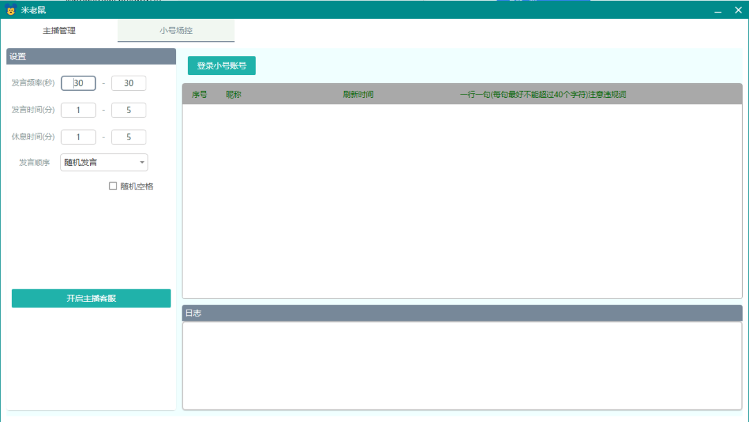Open the 小号场控 tab
The image size is (749, 422).
tap(176, 31)
